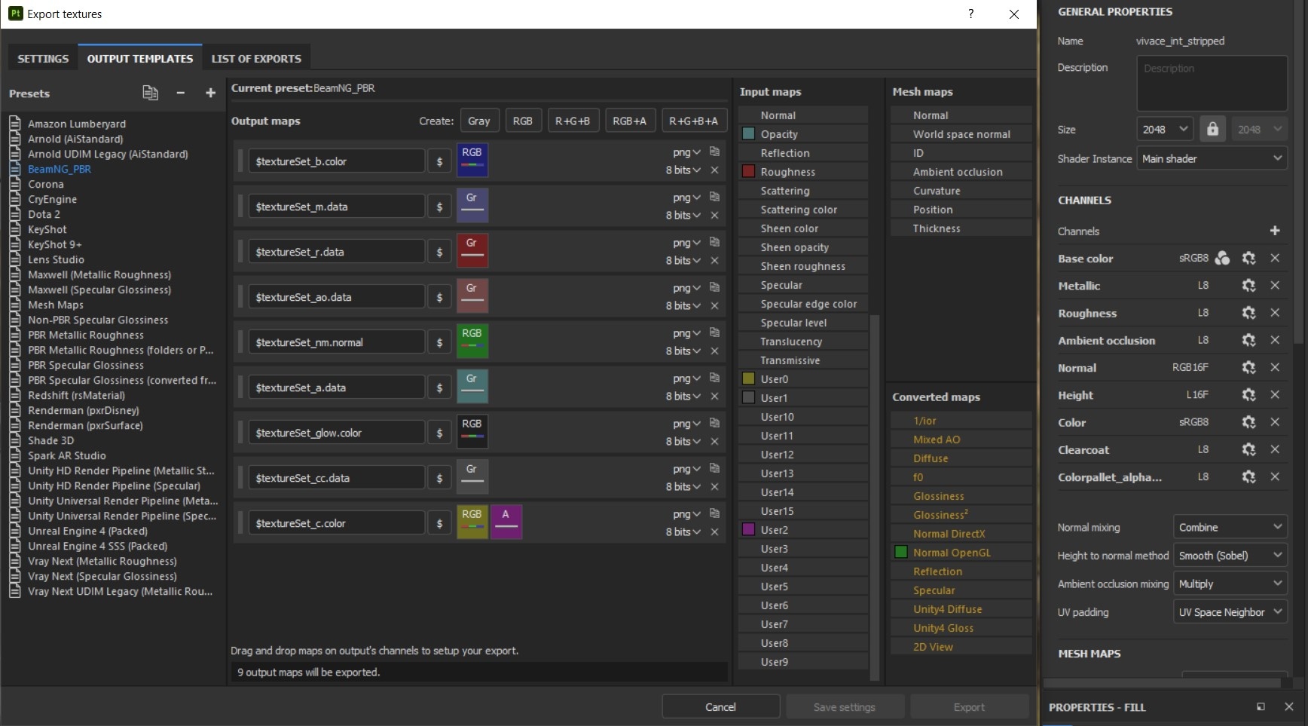Delete the $textureSet_r.data output map
1308x726 pixels.
(714, 261)
